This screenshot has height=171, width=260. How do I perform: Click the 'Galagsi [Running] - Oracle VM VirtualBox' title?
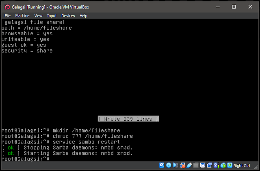click(x=50, y=7)
